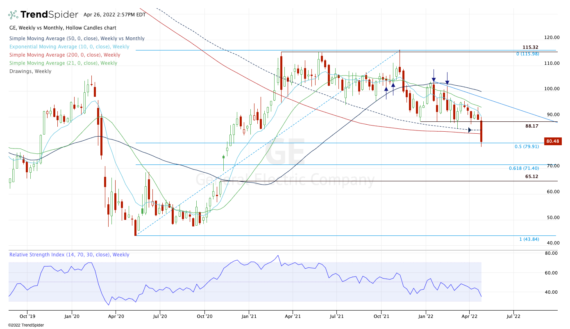Click the Jul '20 time axis label
Viewport: 570px width, 329px height.
(160, 317)
